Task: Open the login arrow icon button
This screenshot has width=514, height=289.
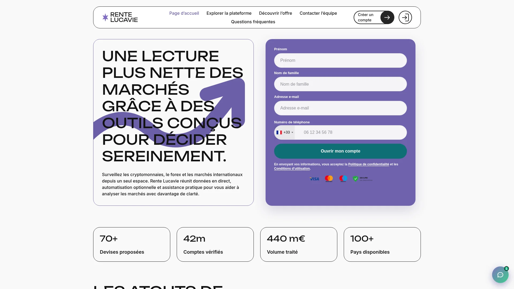Action: tap(405, 17)
